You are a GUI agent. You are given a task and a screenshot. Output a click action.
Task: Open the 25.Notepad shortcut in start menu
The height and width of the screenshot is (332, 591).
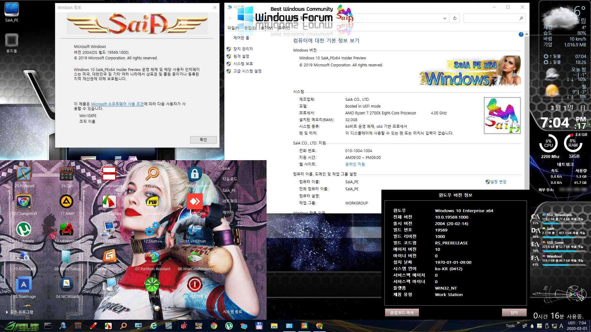tap(24, 174)
